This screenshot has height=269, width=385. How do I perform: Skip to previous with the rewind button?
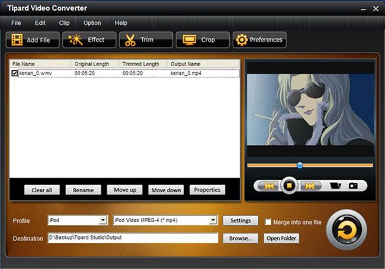pos(269,186)
